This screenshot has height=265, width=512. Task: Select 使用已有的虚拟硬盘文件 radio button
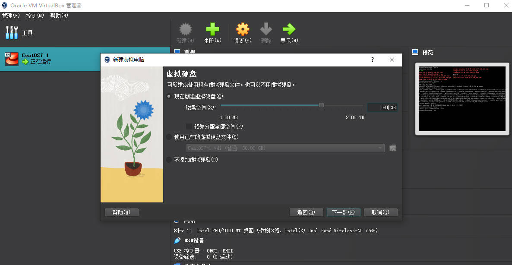coord(169,137)
